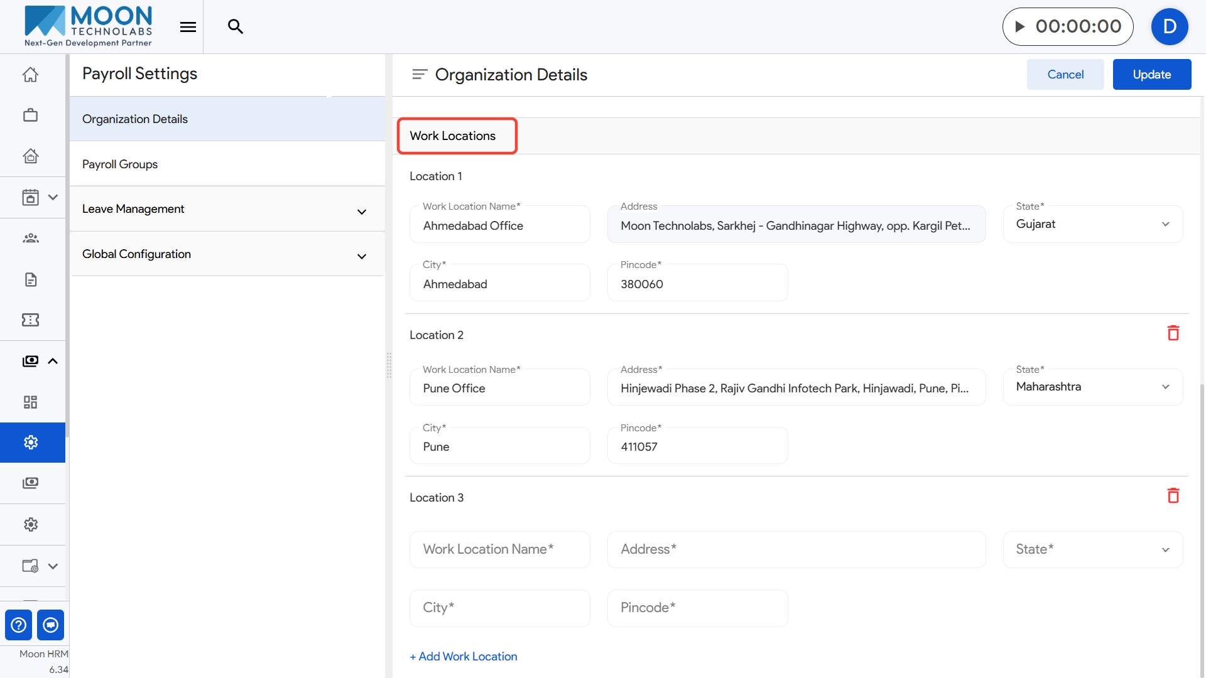Screen dimensions: 1206x678
Task: Toggle the hamburger menu icon
Action: (x=188, y=26)
